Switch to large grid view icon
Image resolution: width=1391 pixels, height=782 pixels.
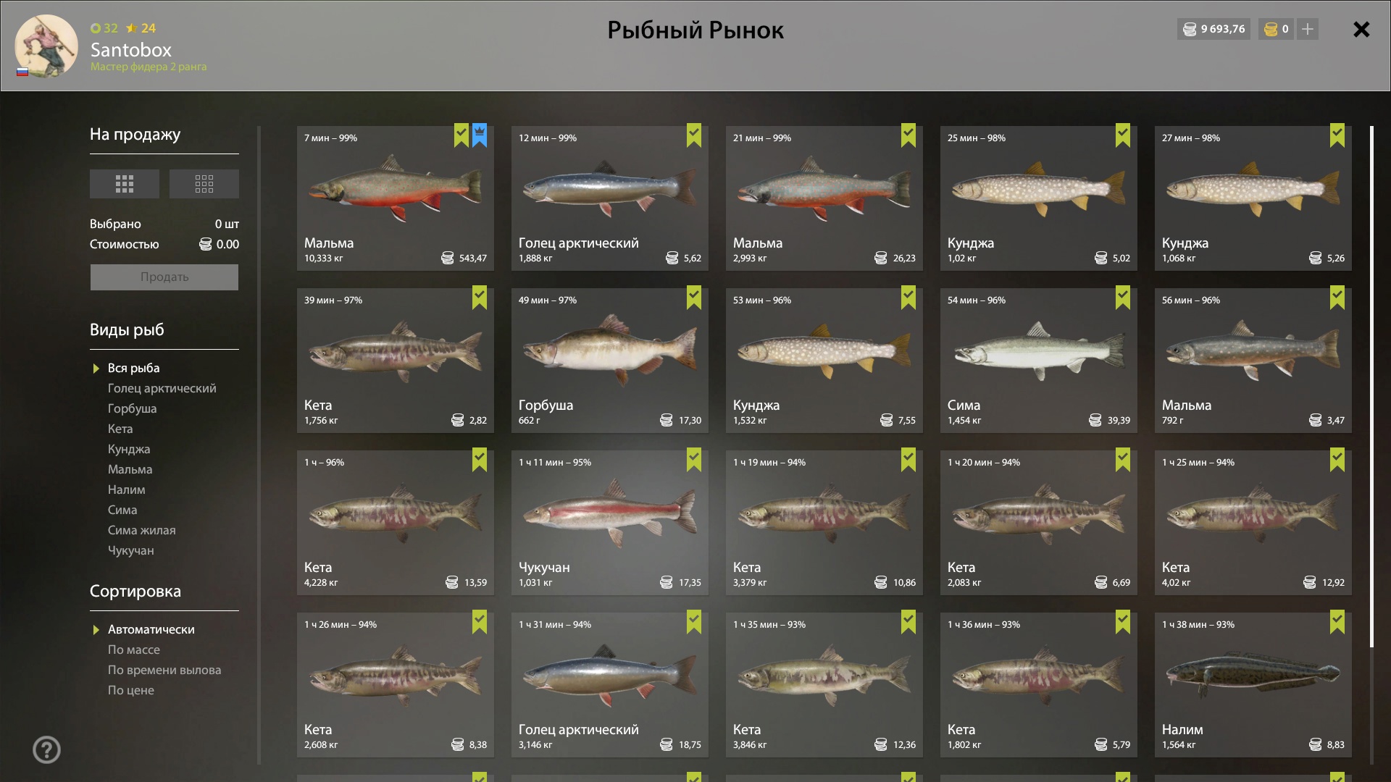click(124, 184)
